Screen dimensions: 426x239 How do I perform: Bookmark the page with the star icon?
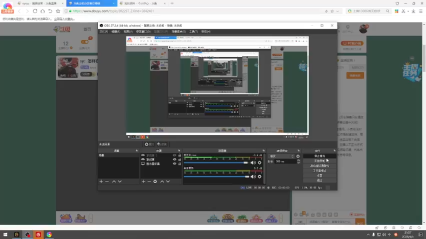[58, 11]
